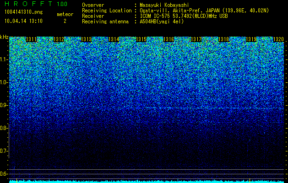Click the A504HB antenna description

tap(162, 22)
